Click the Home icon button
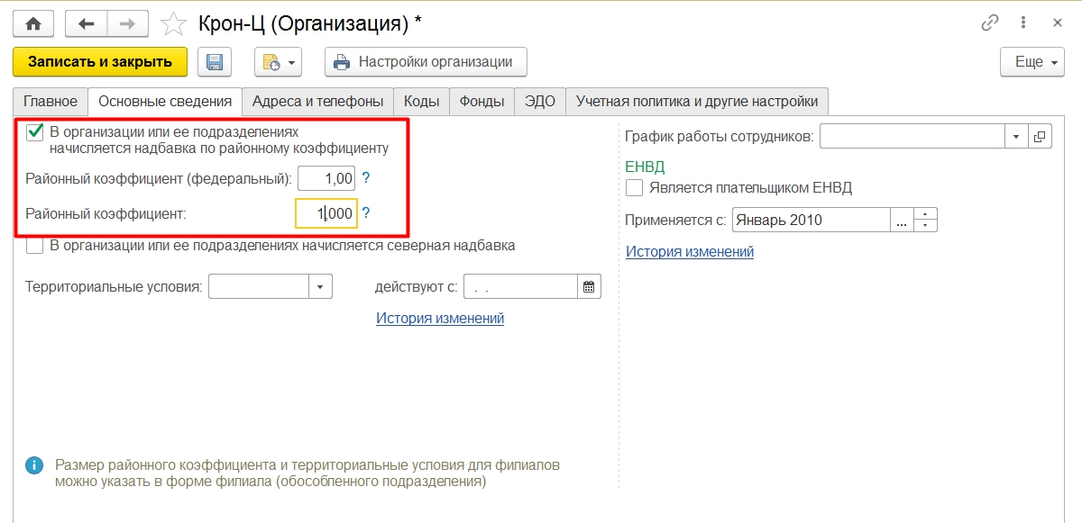 point(33,24)
